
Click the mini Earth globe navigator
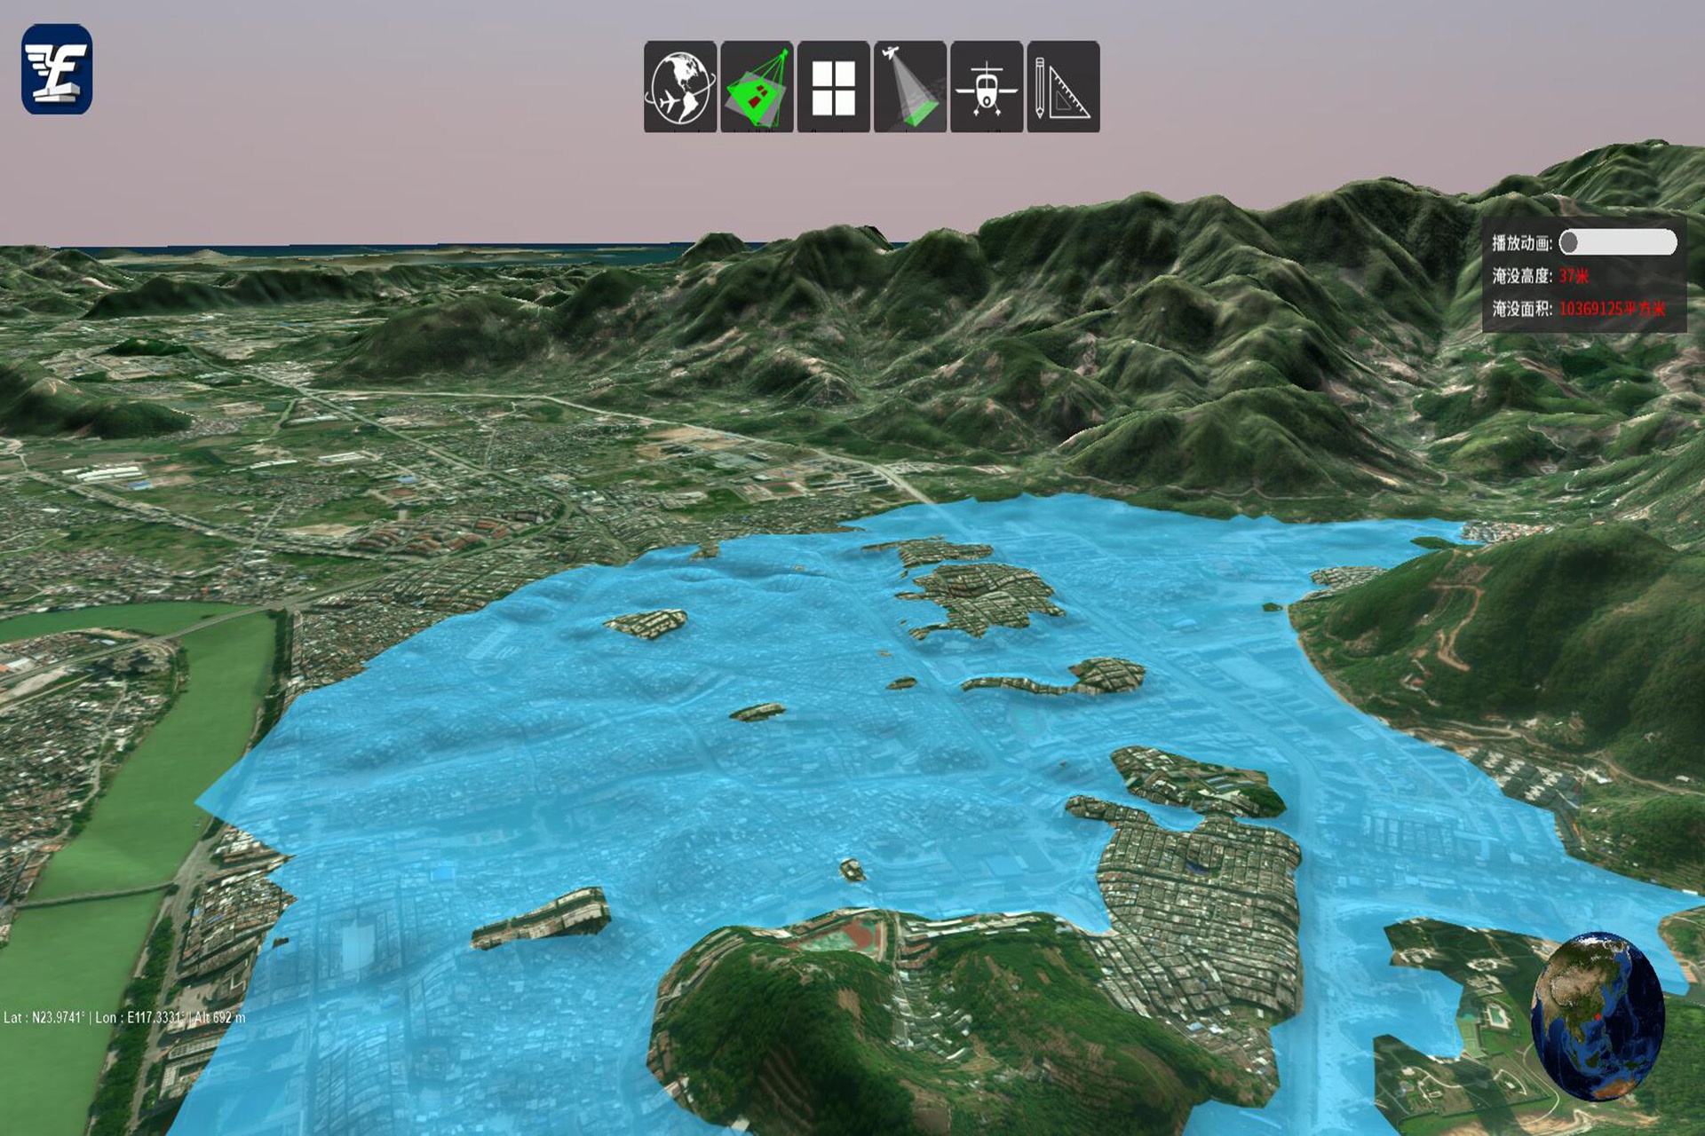point(1597,1014)
